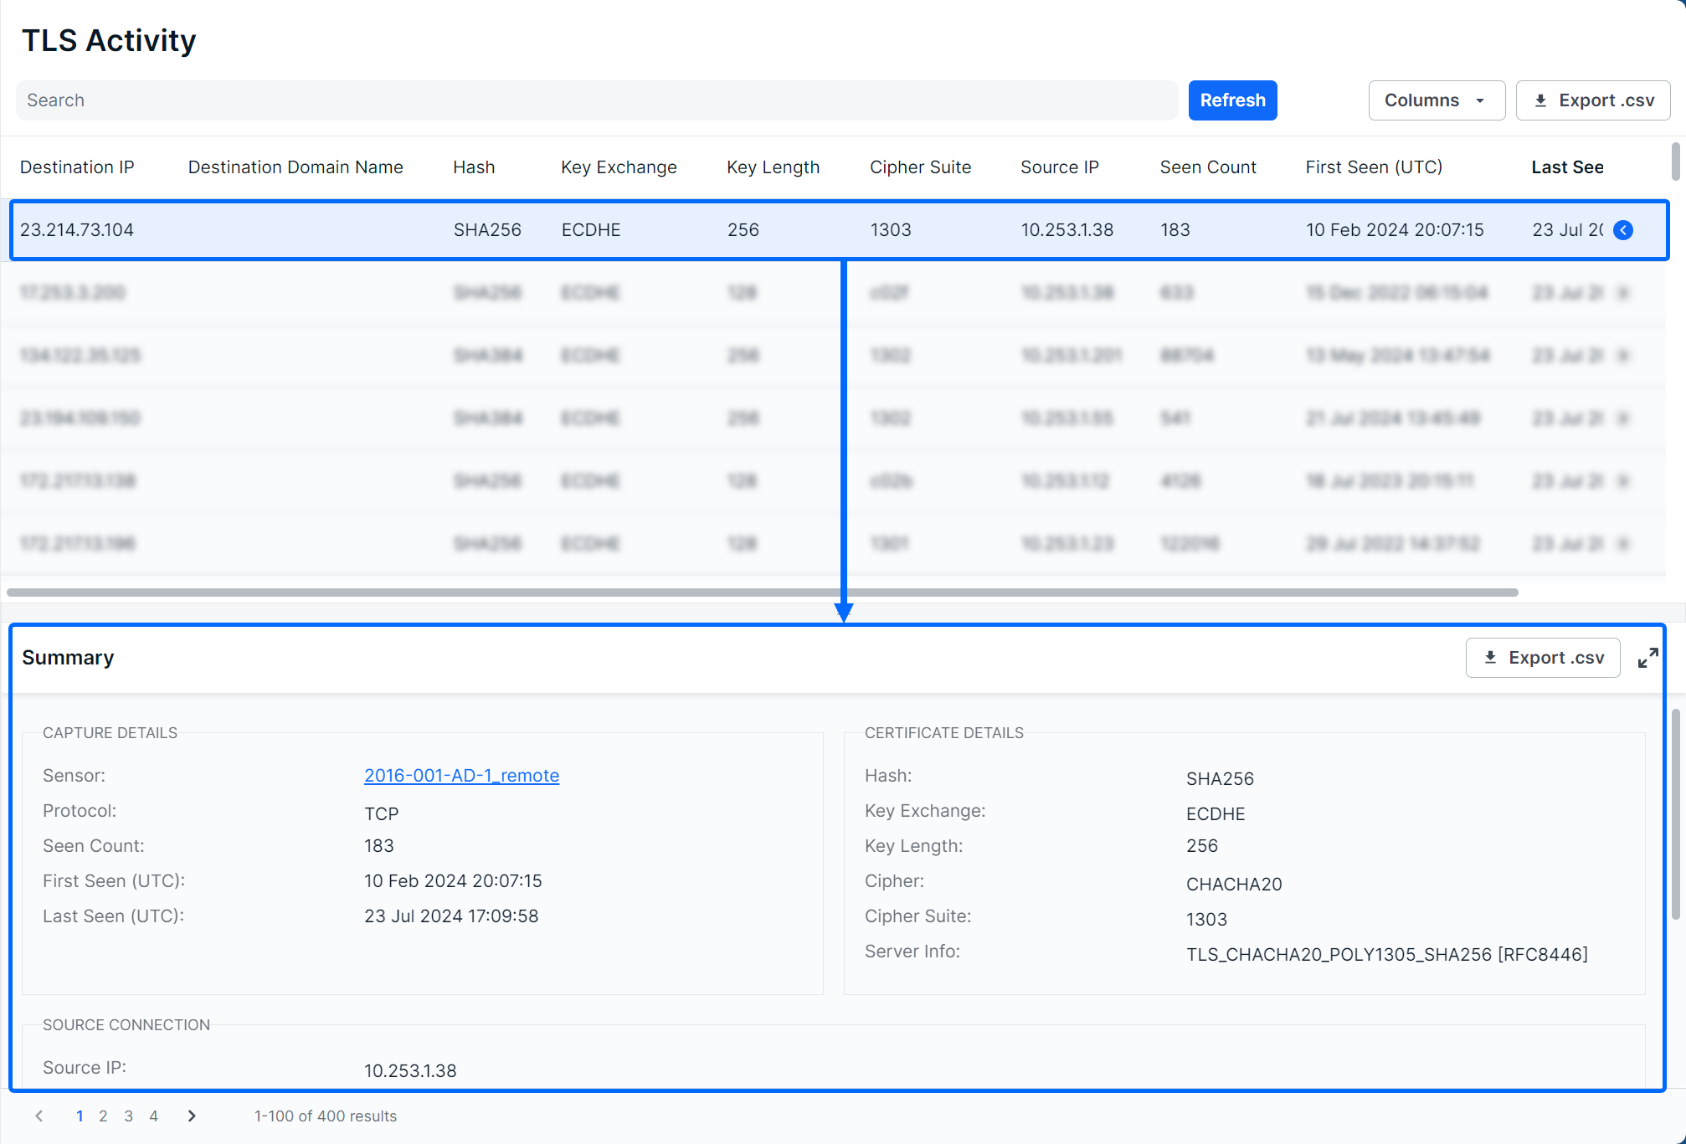This screenshot has height=1144, width=1686.
Task: Sort by First Seen (UTC) column header
Action: (1374, 167)
